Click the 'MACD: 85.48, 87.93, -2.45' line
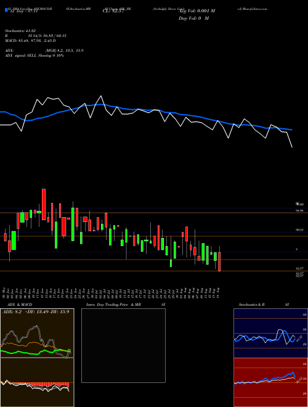Screen dimensions: 308x407 [x=30, y=41]
